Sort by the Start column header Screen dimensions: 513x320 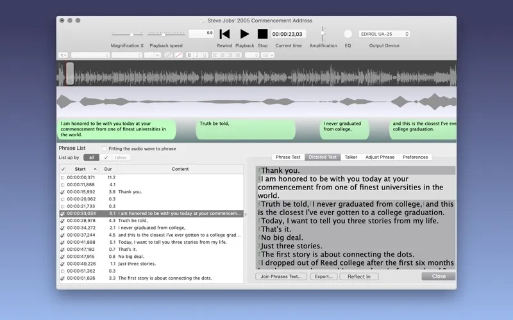coord(83,169)
